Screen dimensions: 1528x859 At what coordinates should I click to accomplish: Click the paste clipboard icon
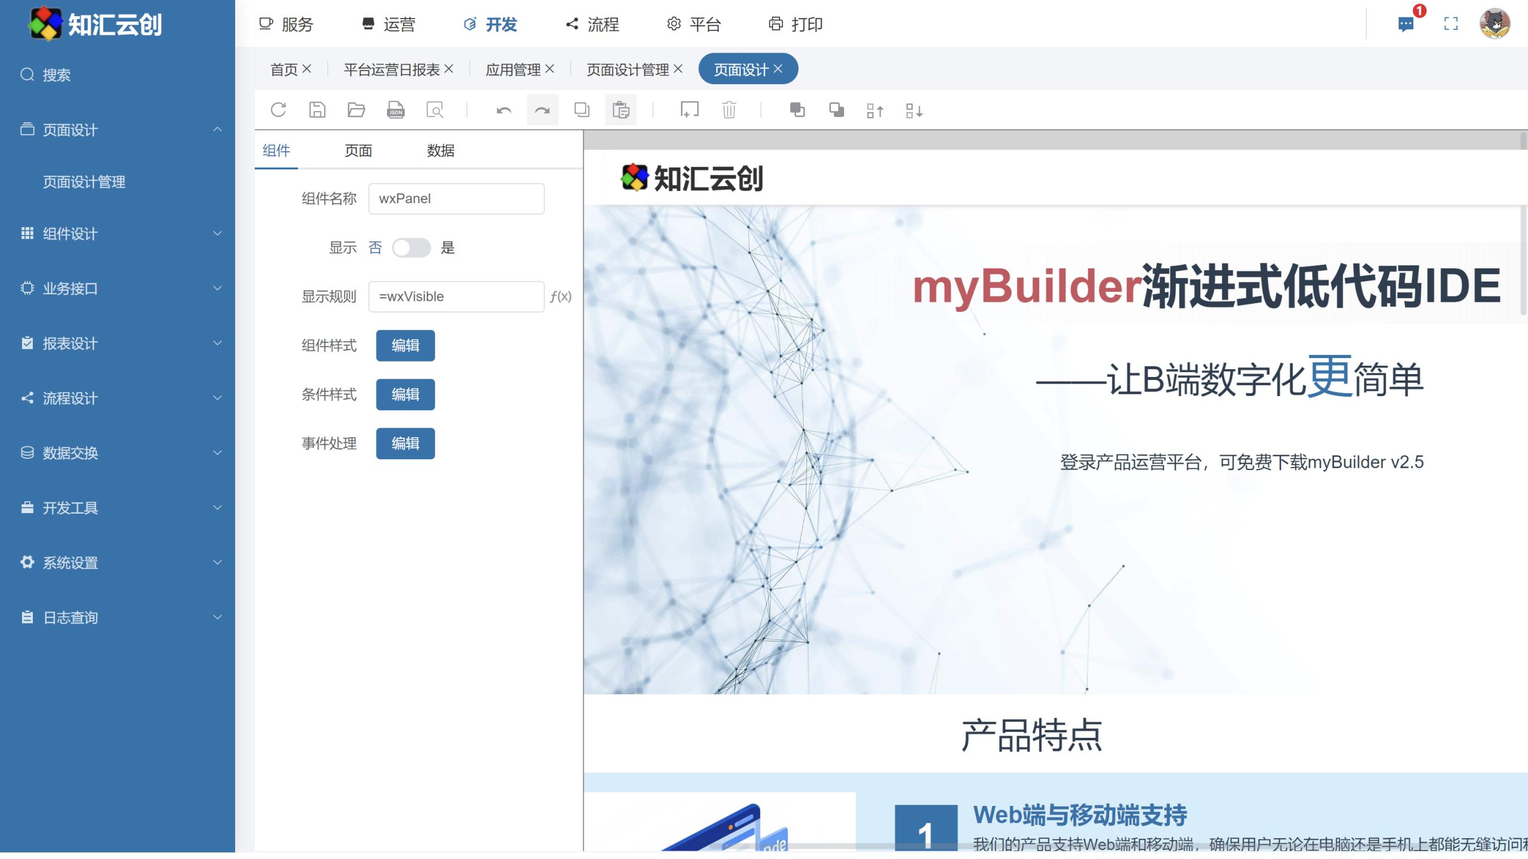tap(621, 110)
